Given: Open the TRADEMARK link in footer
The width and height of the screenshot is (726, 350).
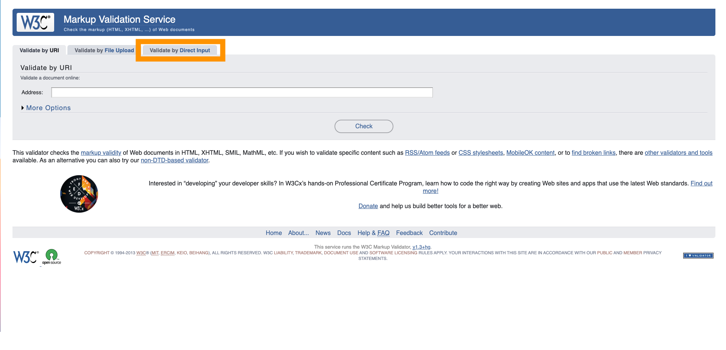Looking at the screenshot, I should [x=308, y=253].
